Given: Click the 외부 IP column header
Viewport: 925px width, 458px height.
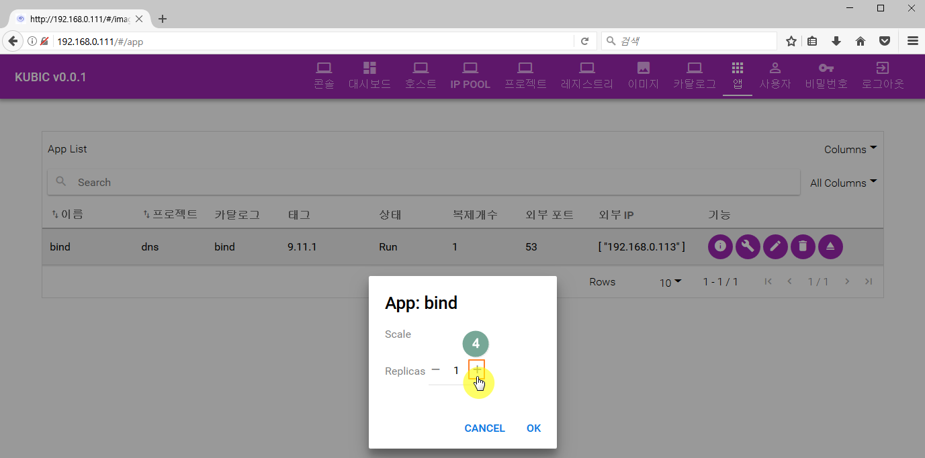Looking at the screenshot, I should pos(616,215).
